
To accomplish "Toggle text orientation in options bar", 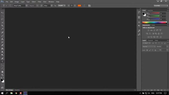I will pyautogui.click(x=10, y=6).
